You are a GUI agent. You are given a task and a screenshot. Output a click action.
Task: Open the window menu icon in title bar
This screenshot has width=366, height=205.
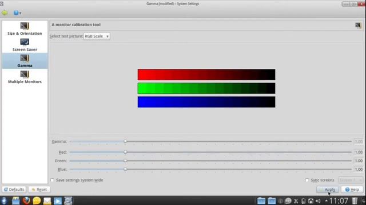[x=1, y=4]
